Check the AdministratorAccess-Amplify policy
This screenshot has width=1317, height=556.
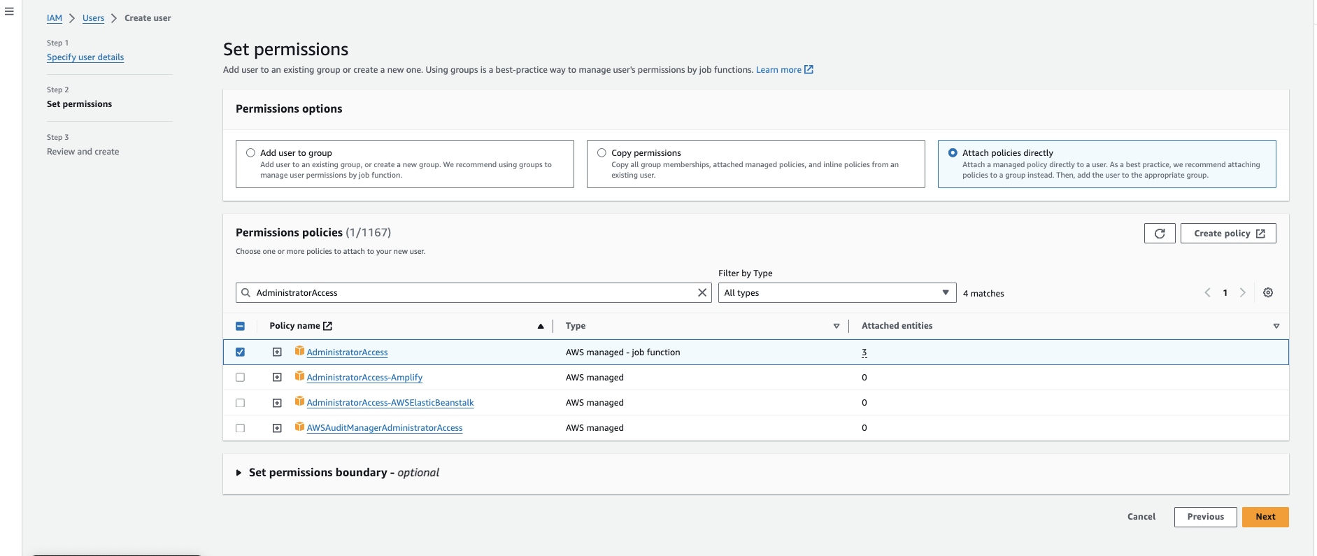coord(240,377)
